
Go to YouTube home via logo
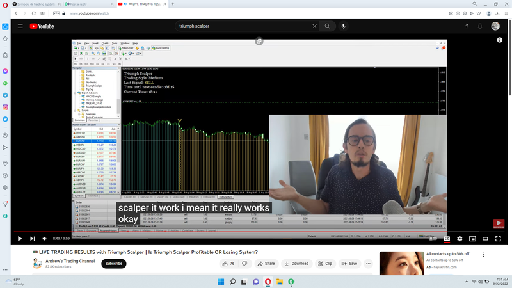42,26
